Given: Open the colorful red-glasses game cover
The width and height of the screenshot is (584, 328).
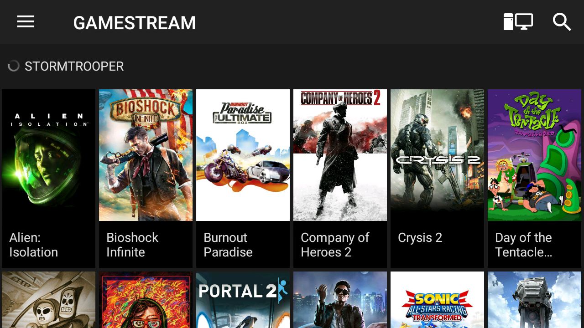Looking at the screenshot, I should point(146,300).
